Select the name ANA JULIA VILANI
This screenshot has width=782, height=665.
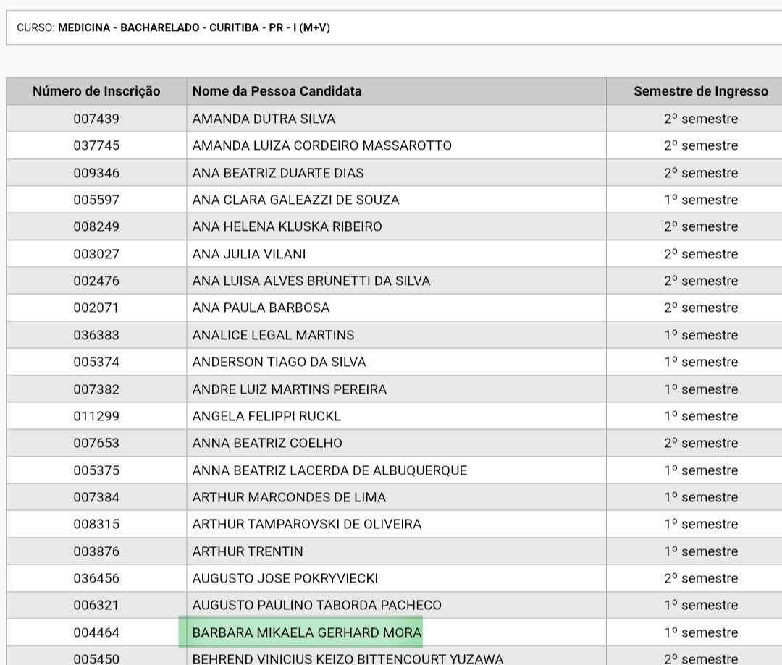pos(249,254)
